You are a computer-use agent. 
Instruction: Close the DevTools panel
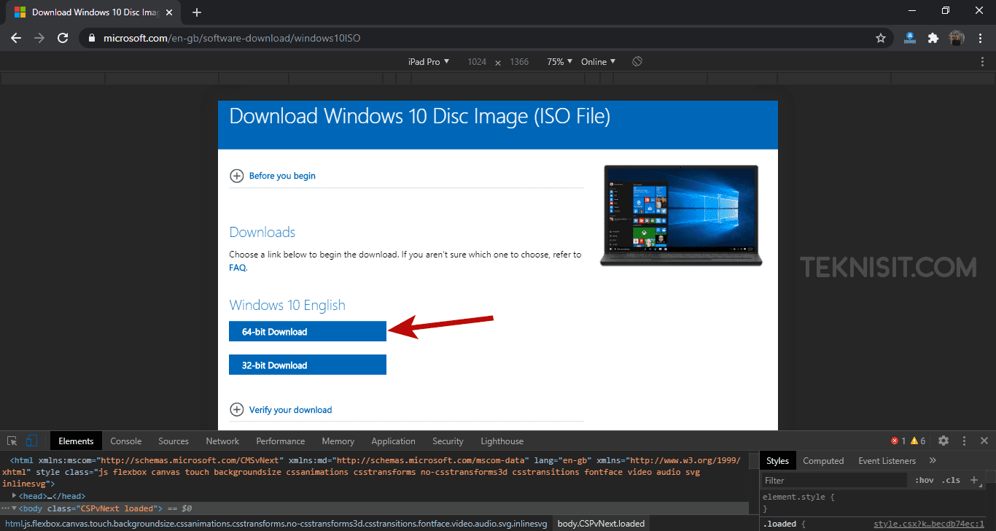tap(984, 441)
